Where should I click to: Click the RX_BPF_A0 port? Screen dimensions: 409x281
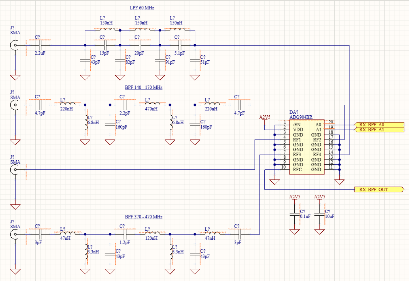coord(379,125)
